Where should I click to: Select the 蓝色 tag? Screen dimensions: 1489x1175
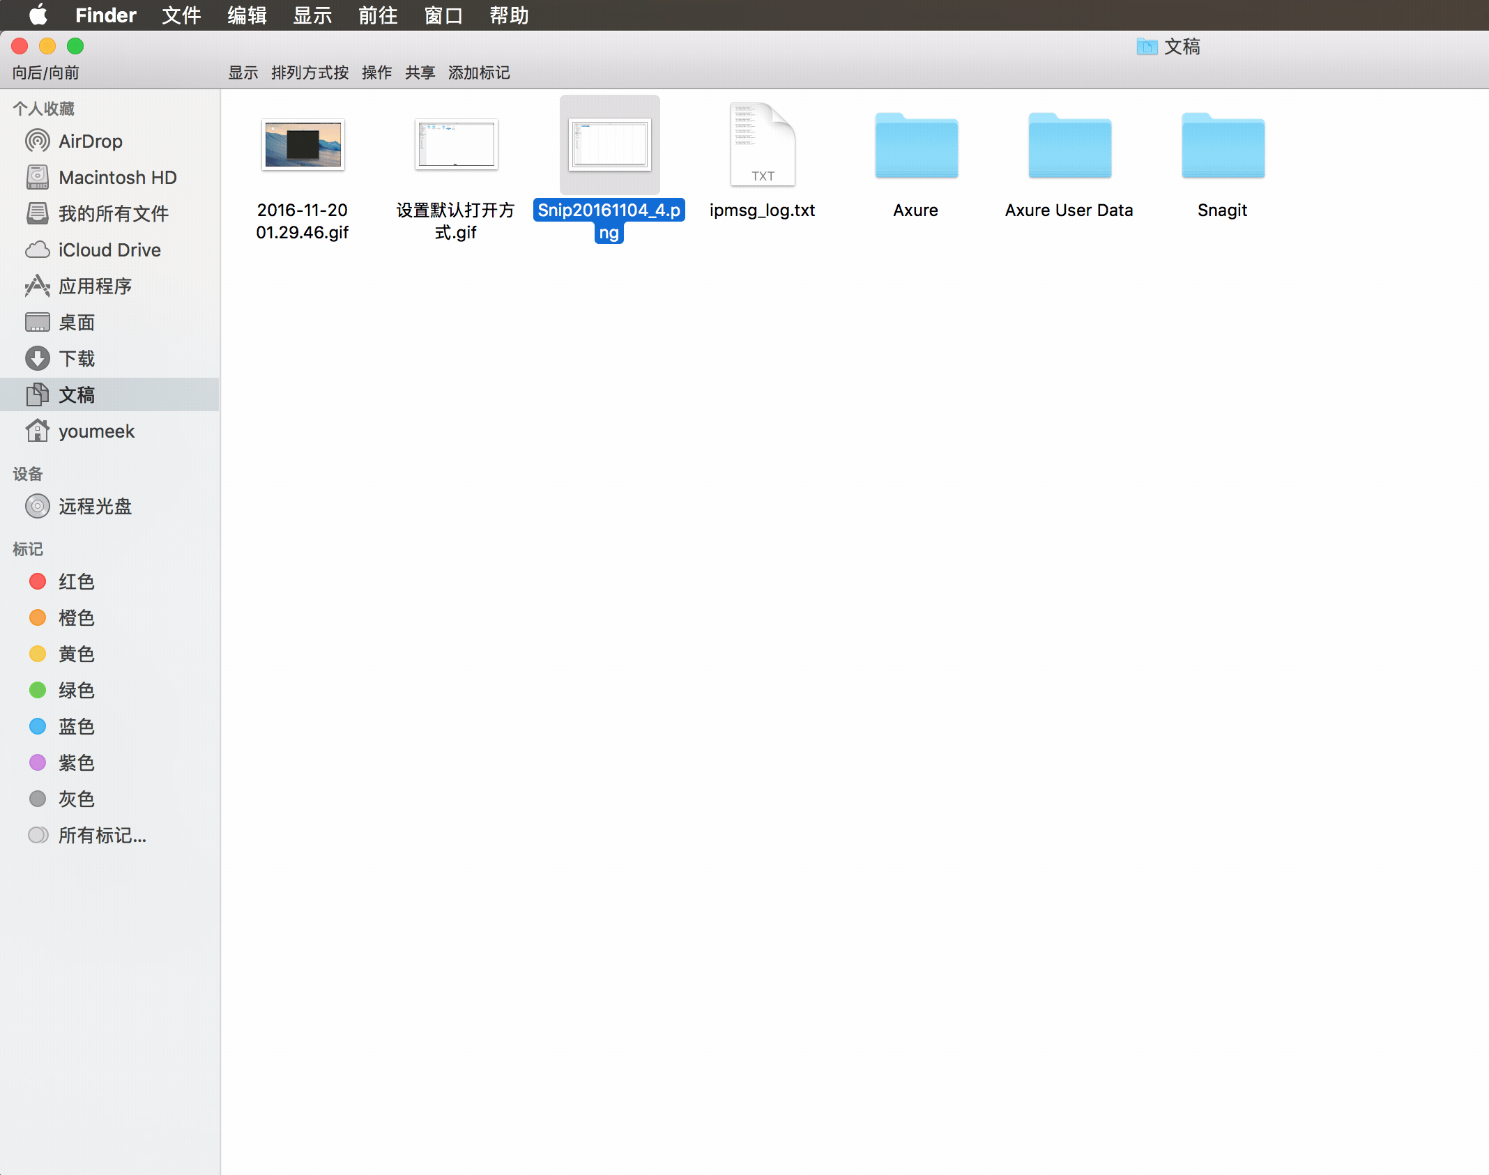click(x=76, y=727)
